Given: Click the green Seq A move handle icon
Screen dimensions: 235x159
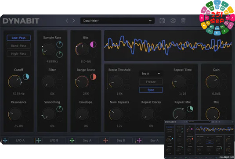Looking at the screenshot, I should (x=72, y=141).
